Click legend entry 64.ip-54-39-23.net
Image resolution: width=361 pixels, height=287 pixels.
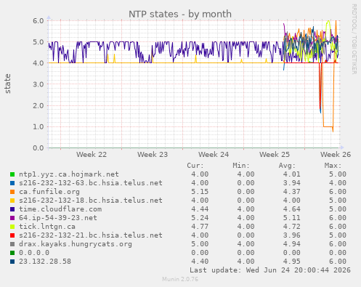click(x=58, y=218)
